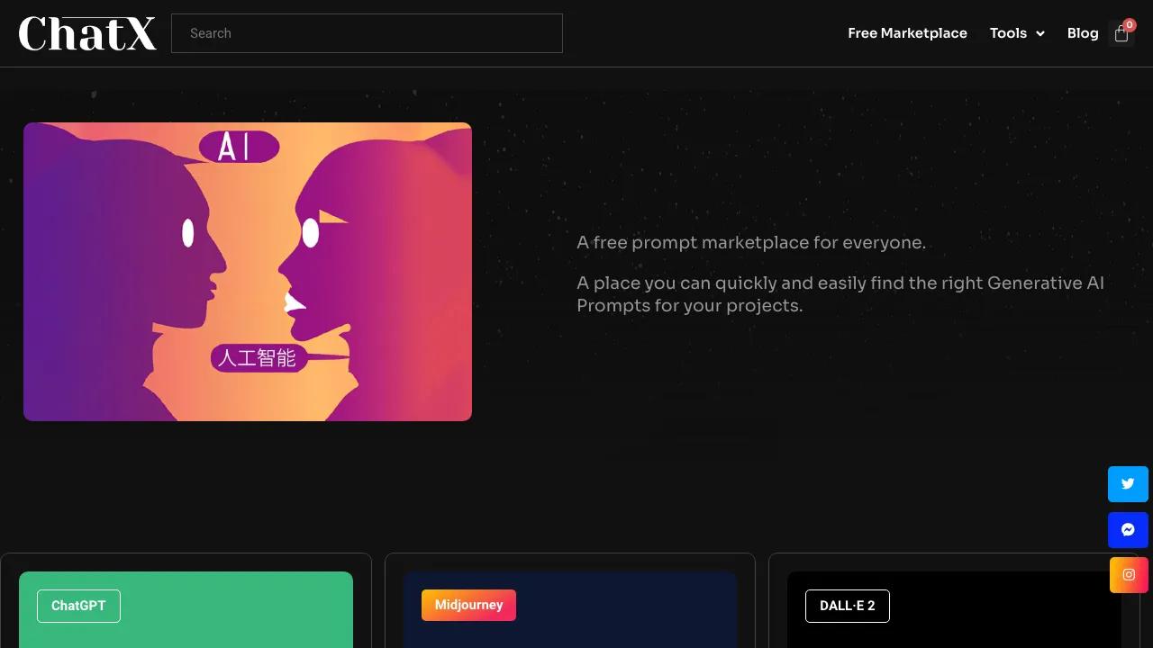Screen dimensions: 1153x648
Task: Open the shopping cart icon
Action: pyautogui.click(x=1121, y=34)
